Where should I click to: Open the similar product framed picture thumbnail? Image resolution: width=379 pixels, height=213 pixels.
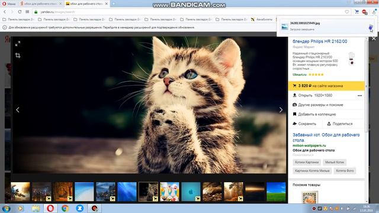click(x=310, y=197)
